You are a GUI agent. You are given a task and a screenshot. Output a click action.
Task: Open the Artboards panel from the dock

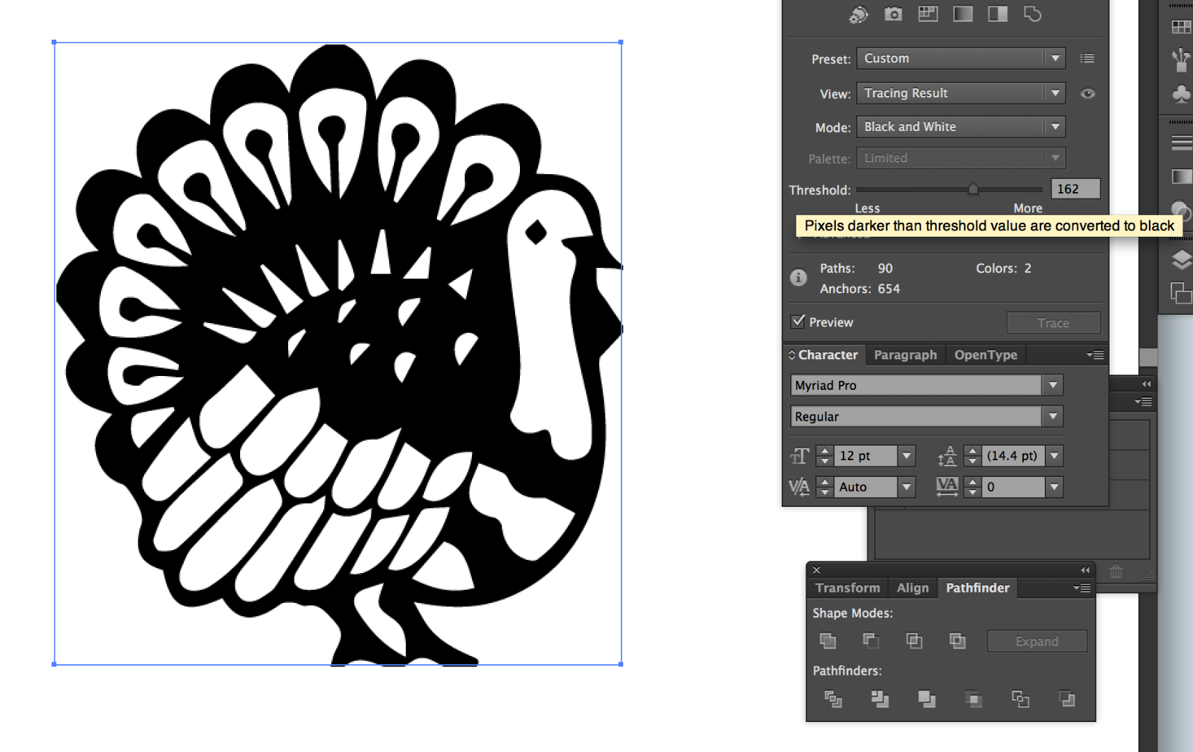click(1181, 293)
